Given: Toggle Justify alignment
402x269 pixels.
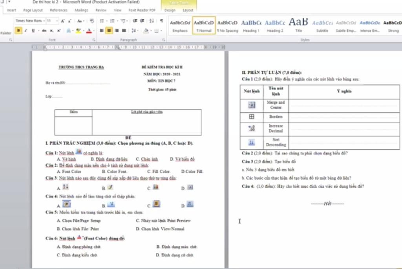Looking at the screenshot, I should click(x=124, y=31).
